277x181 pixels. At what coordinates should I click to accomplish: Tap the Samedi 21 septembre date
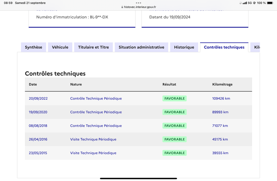coord(30,3)
